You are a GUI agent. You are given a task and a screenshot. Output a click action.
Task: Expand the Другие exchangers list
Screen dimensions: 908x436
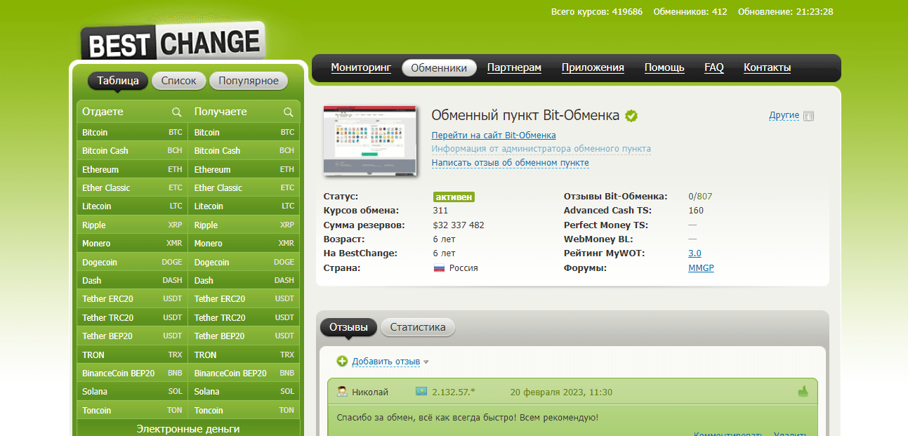pyautogui.click(x=784, y=115)
